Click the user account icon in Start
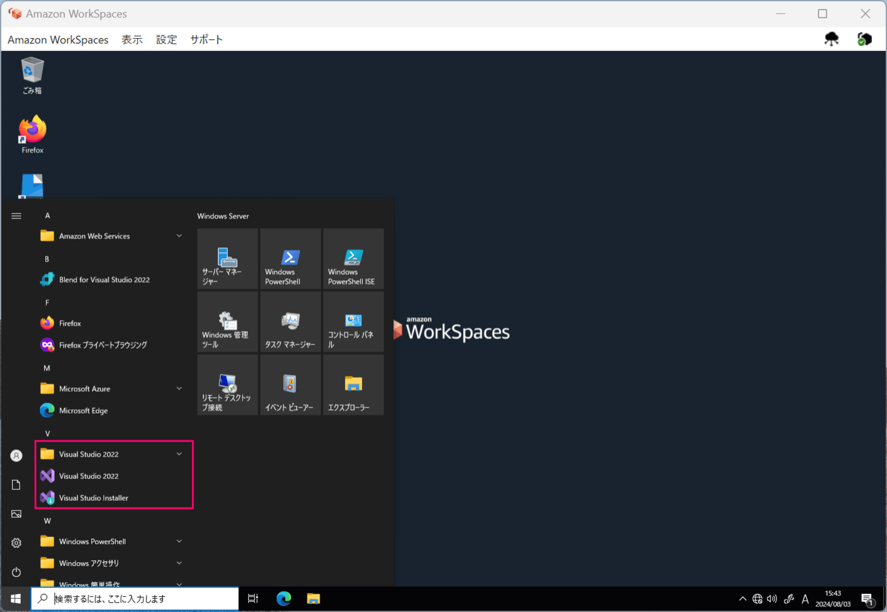This screenshot has height=612, width=887. (x=16, y=455)
